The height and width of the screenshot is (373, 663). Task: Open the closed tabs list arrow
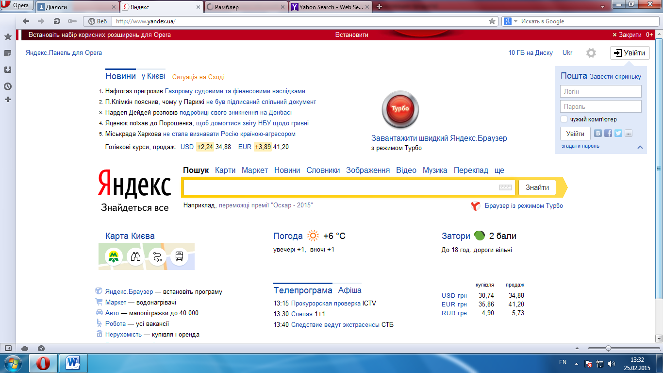tap(603, 6)
